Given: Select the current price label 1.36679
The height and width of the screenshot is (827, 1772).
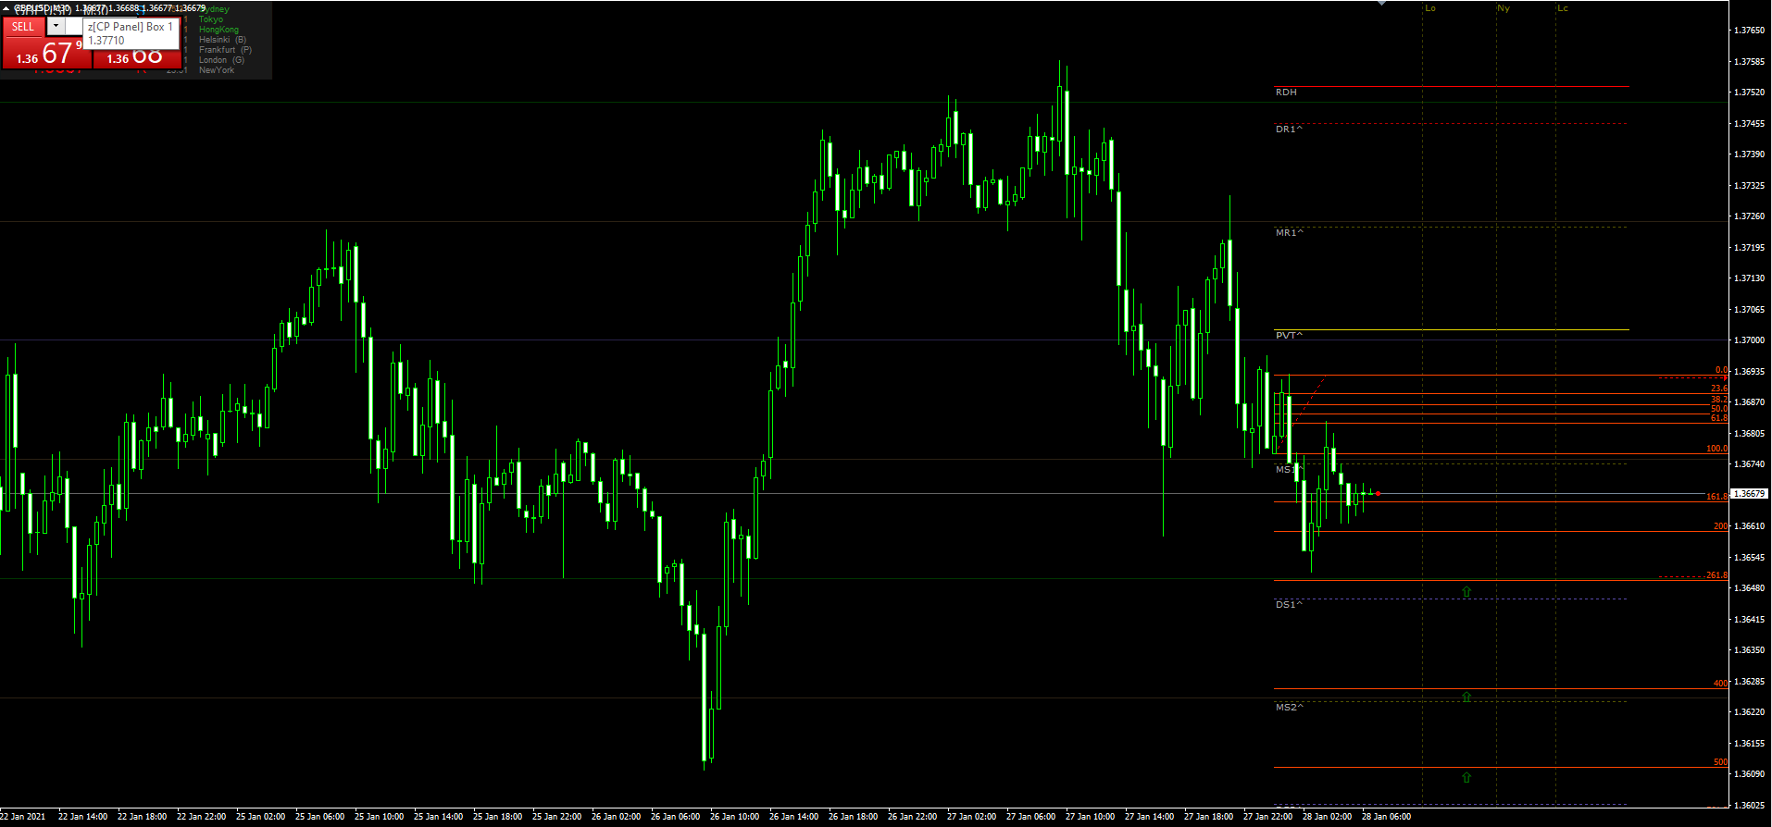Looking at the screenshot, I should click(1748, 494).
